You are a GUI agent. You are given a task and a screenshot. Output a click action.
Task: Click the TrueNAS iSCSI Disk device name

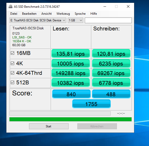click(28, 28)
